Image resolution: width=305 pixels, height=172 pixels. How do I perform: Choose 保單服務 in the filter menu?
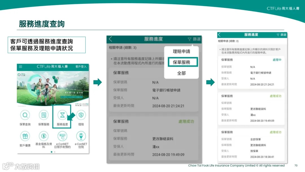tap(182, 62)
